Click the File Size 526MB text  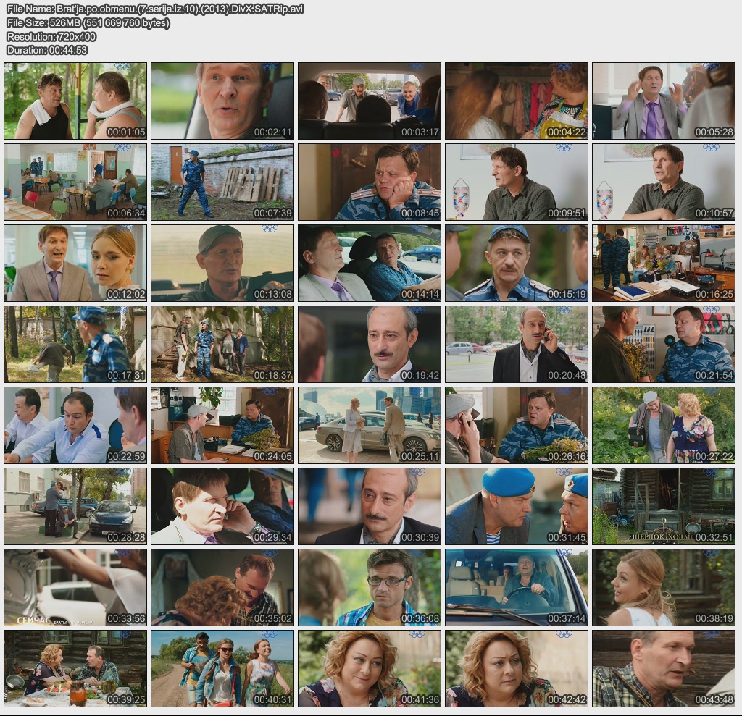[x=88, y=22]
